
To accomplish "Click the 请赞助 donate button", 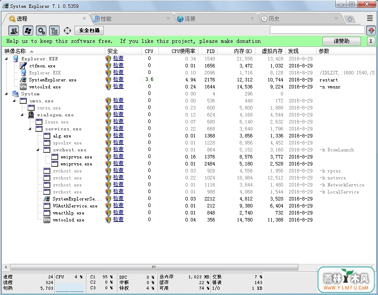I will coord(342,41).
